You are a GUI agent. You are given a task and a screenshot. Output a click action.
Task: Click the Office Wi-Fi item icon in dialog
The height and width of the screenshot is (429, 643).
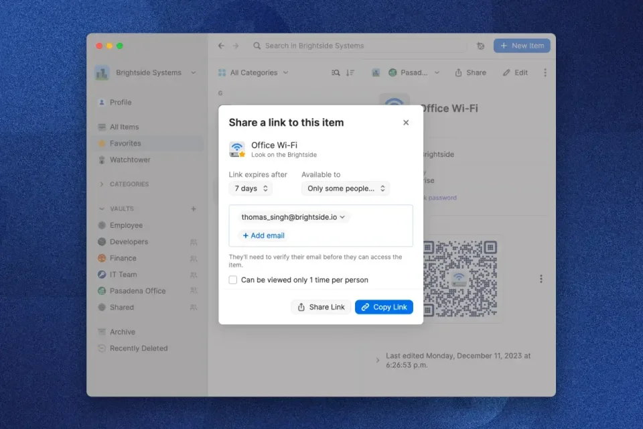point(237,149)
